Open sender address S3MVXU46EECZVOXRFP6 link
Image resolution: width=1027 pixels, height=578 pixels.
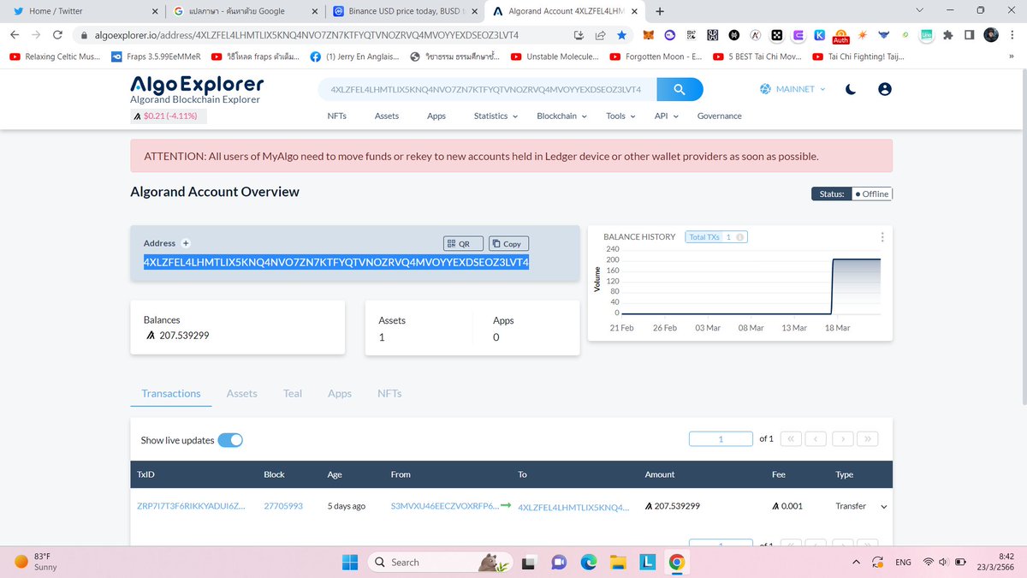445,506
